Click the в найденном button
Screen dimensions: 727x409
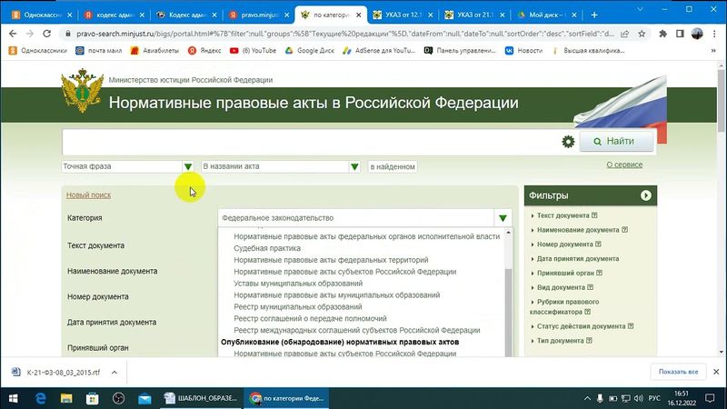click(393, 166)
